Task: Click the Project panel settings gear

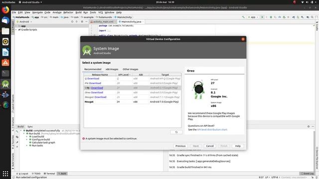Action: [x=82, y=21]
